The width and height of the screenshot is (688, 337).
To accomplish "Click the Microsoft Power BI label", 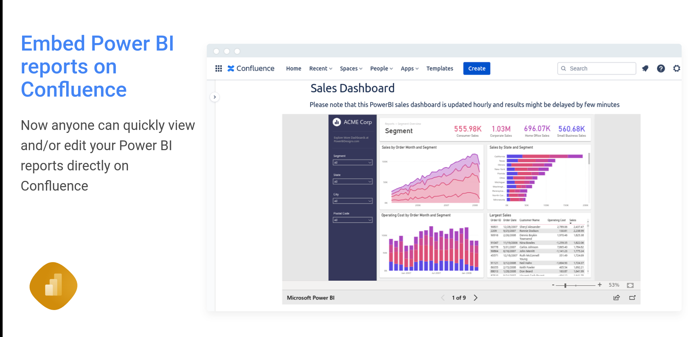I will pos(311,298).
